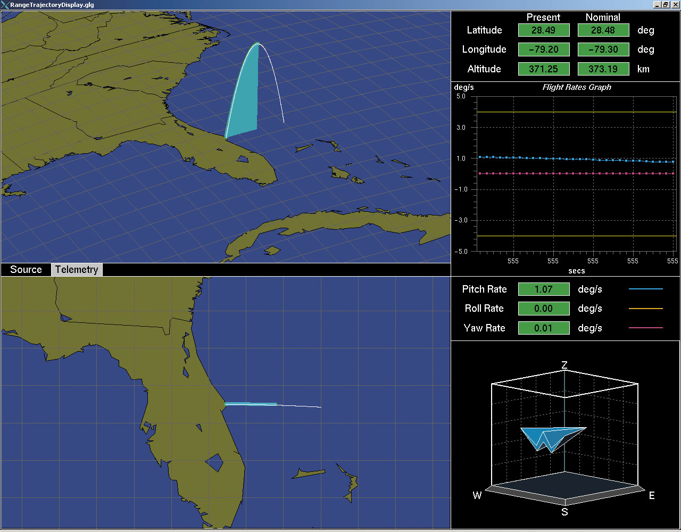Viewport: 681px width, 532px height.
Task: Minimize the RangeTrajectoryDisplay window
Action: click(657, 5)
